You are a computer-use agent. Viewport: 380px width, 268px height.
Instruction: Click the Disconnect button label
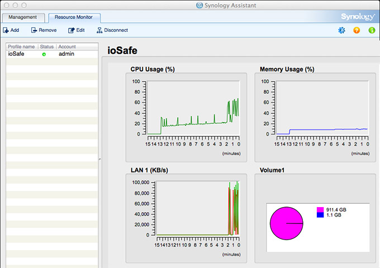[x=116, y=30]
